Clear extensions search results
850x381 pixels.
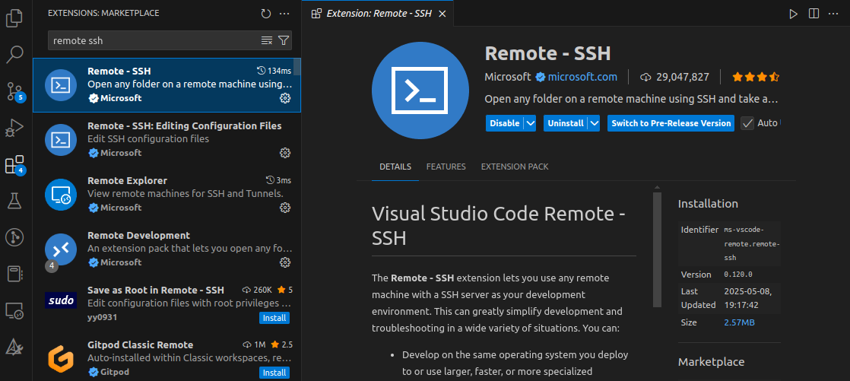tap(267, 40)
